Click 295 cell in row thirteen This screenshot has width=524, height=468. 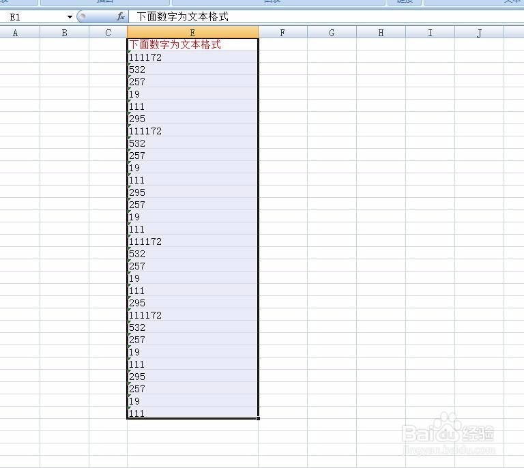coord(193,192)
